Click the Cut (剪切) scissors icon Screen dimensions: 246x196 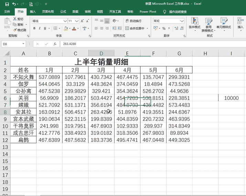[x=15, y=19]
